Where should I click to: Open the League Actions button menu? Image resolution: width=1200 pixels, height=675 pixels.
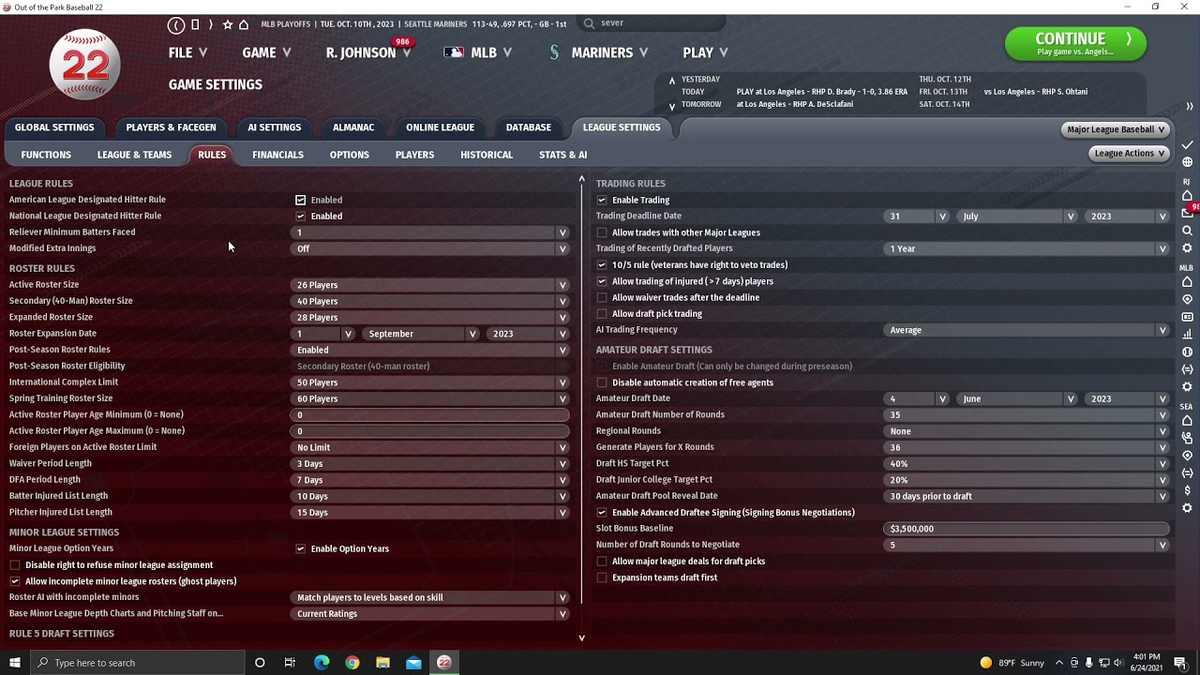tap(1130, 153)
